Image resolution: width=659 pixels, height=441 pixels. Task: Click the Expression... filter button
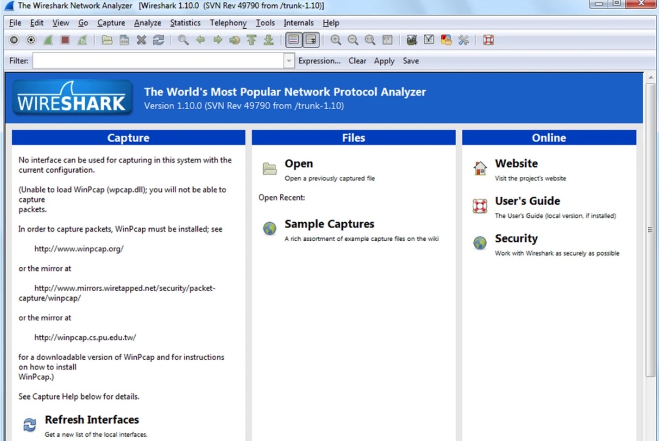tap(319, 61)
